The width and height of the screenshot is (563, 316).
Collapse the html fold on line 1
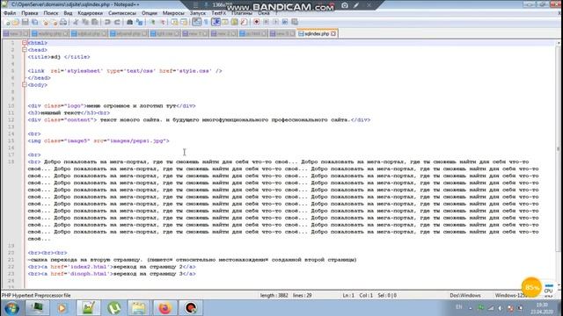tap(25, 43)
